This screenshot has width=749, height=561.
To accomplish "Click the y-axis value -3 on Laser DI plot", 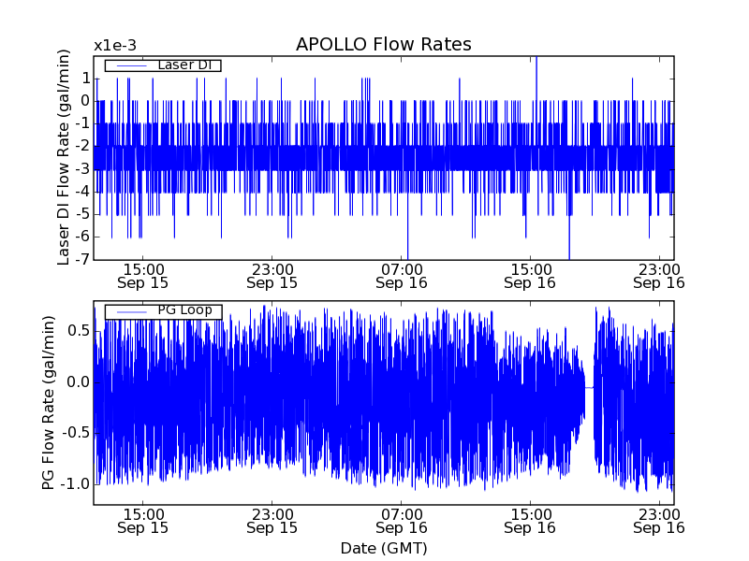I will (81, 169).
